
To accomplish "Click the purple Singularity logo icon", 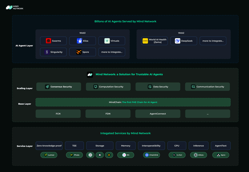I will tap(47, 52).
